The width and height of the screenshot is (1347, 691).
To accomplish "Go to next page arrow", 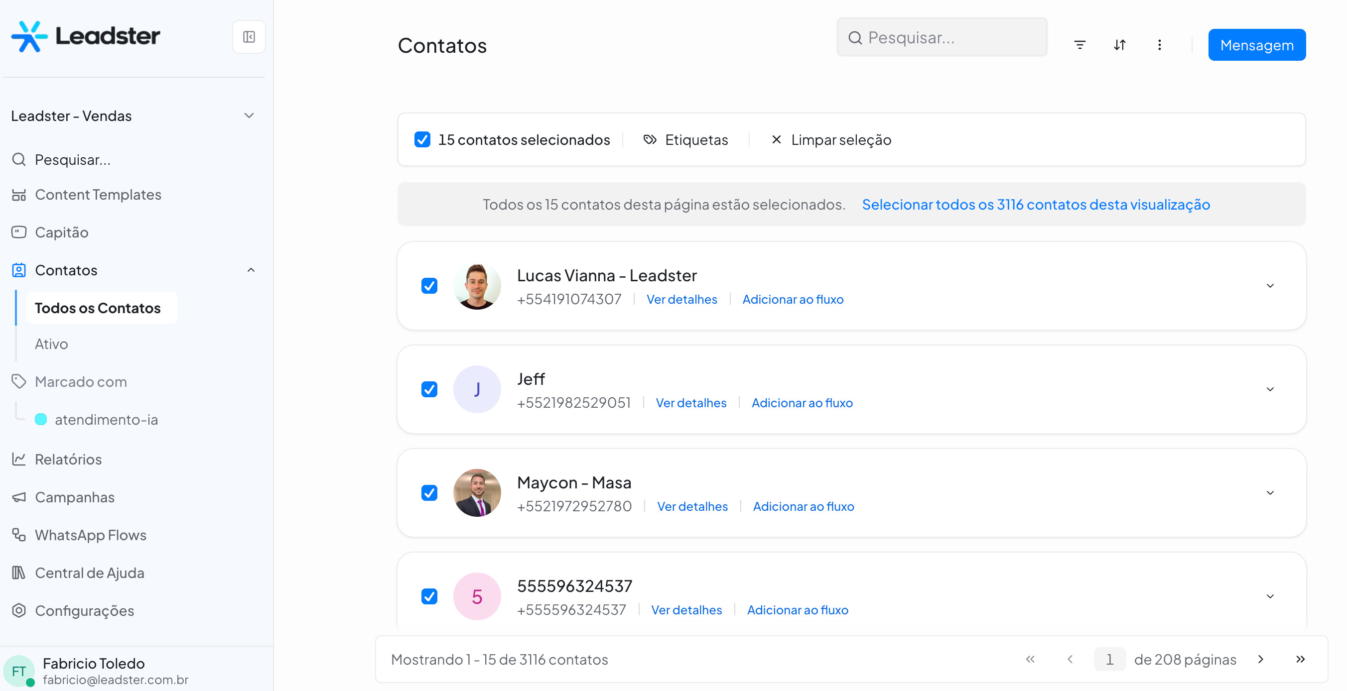I will tap(1261, 659).
